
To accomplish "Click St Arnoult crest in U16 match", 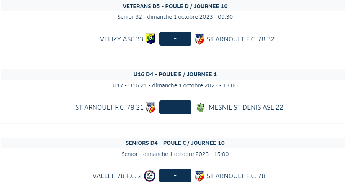I will tap(151, 107).
